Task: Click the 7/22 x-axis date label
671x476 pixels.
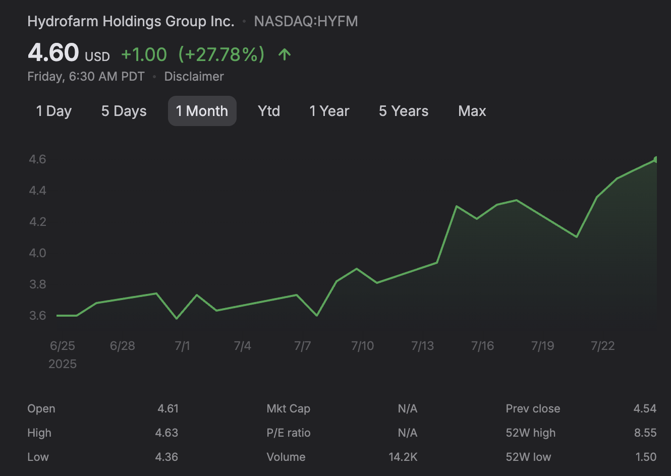Action: click(602, 346)
